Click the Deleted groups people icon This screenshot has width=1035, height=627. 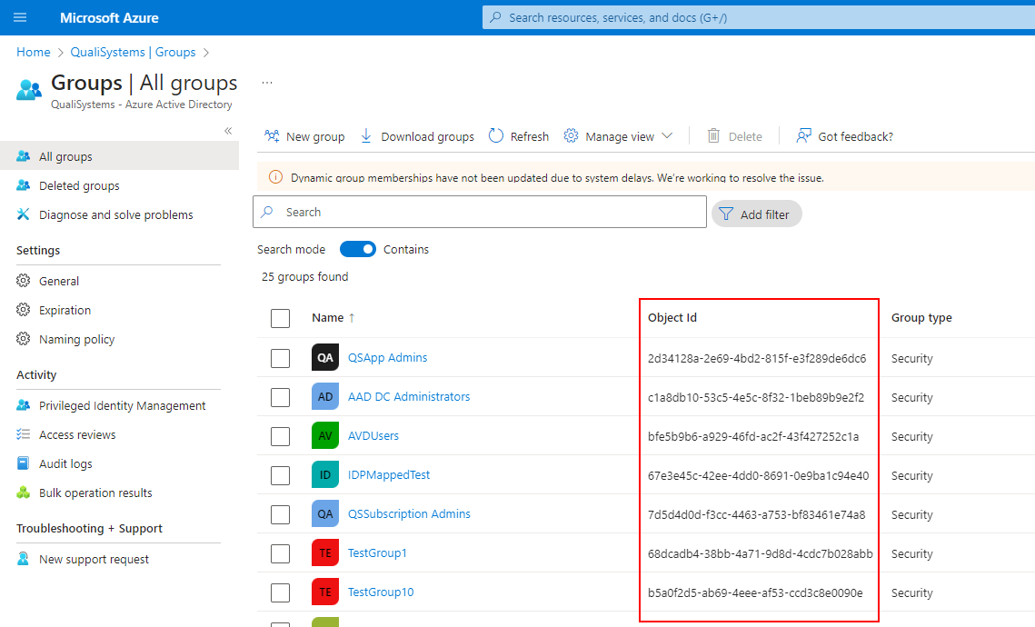coord(23,185)
